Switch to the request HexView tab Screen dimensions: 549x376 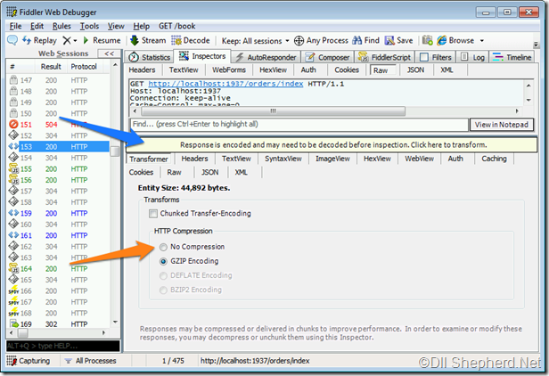click(x=273, y=70)
